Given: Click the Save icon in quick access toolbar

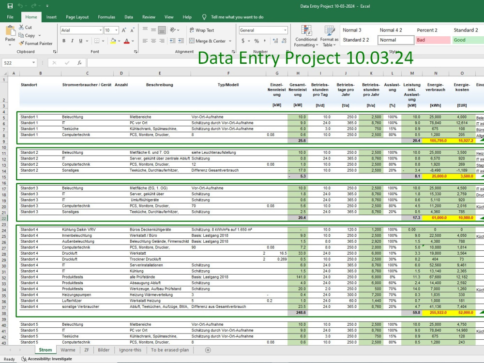Looking at the screenshot, I should 10,6.
